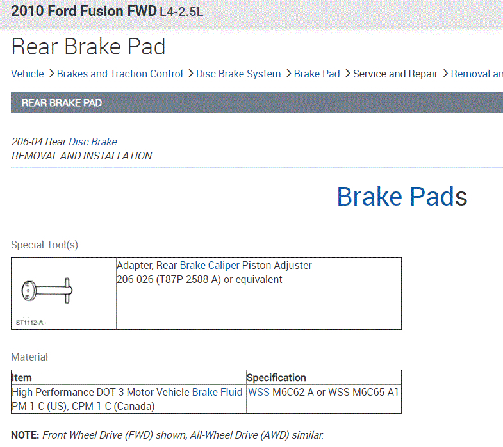Click the WSS specification link

pos(259,392)
